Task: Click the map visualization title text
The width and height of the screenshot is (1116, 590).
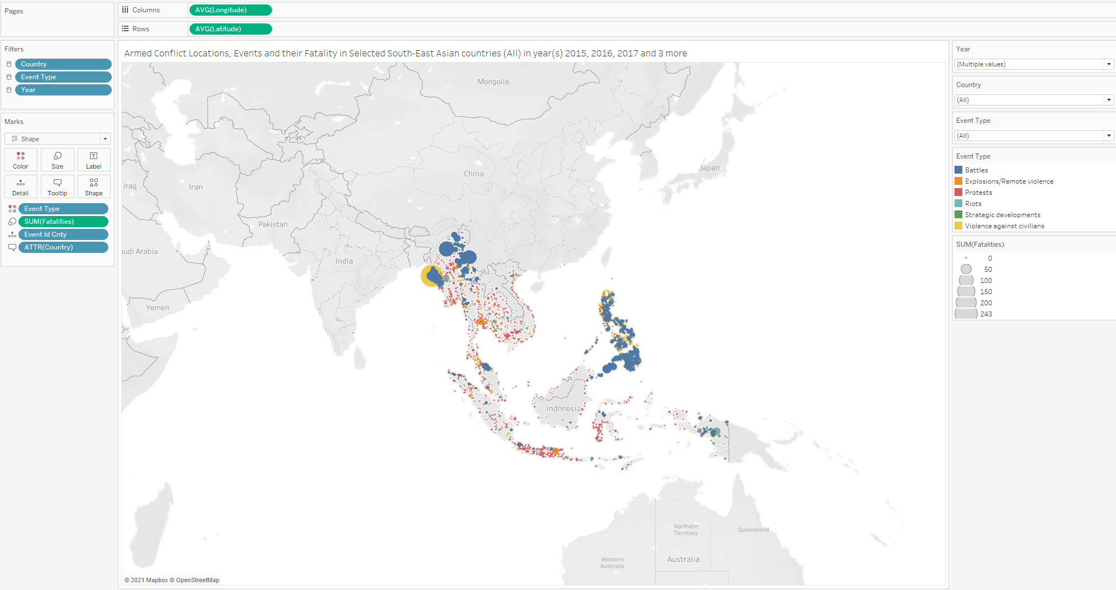Action: tap(405, 54)
